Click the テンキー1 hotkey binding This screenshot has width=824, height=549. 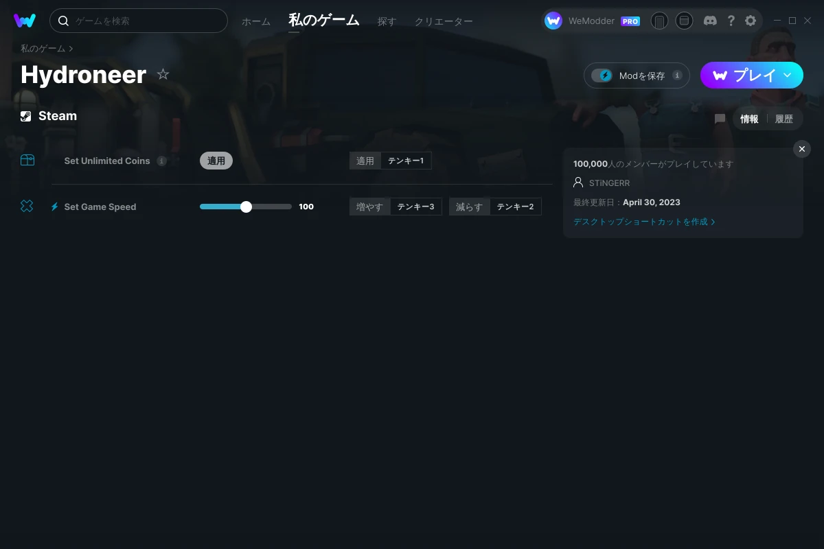click(406, 161)
